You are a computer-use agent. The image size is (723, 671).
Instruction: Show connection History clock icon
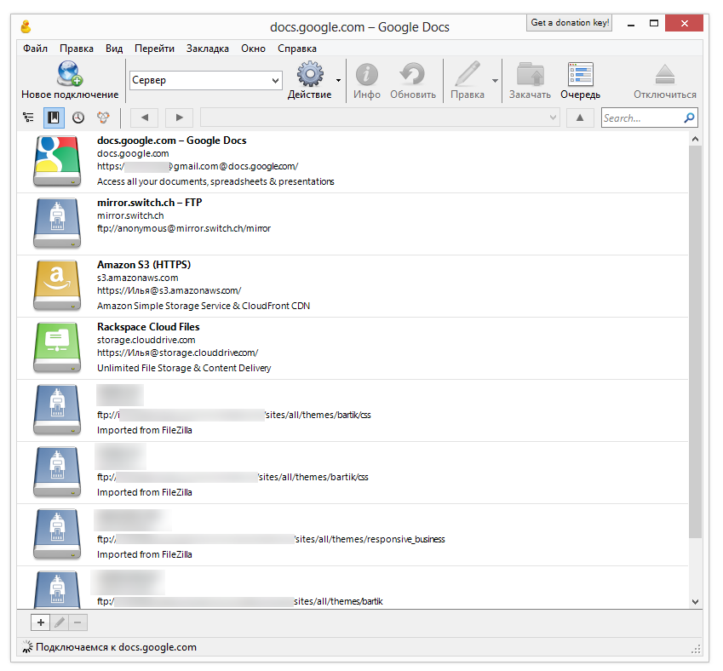point(78,118)
